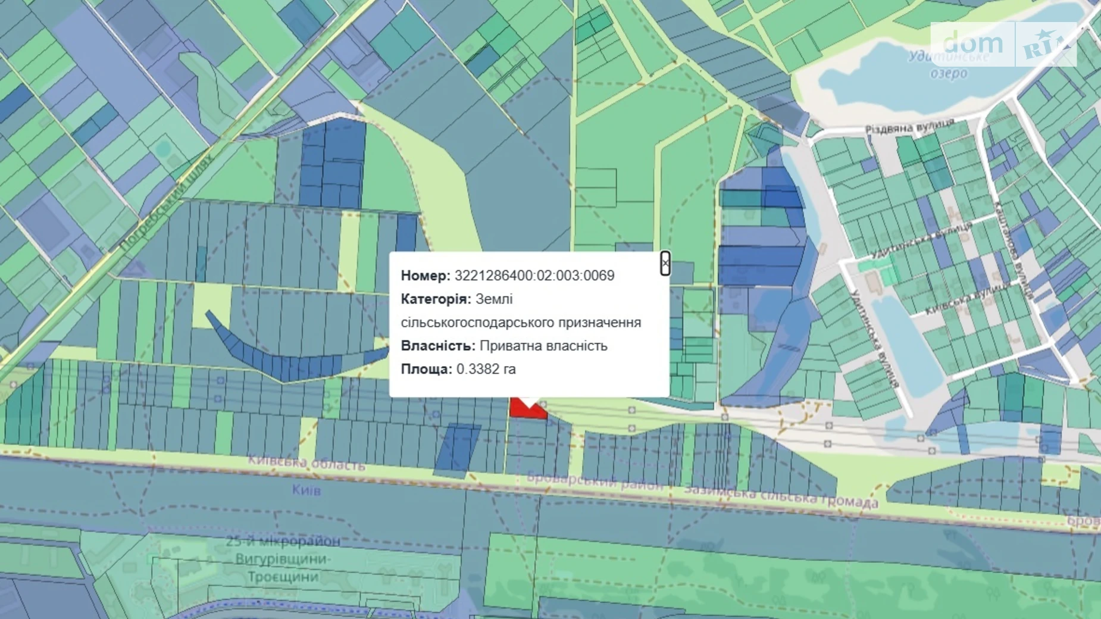This screenshot has width=1101, height=619.
Task: Click the Удитинська вулиця label beside the pond
Action: (874, 339)
